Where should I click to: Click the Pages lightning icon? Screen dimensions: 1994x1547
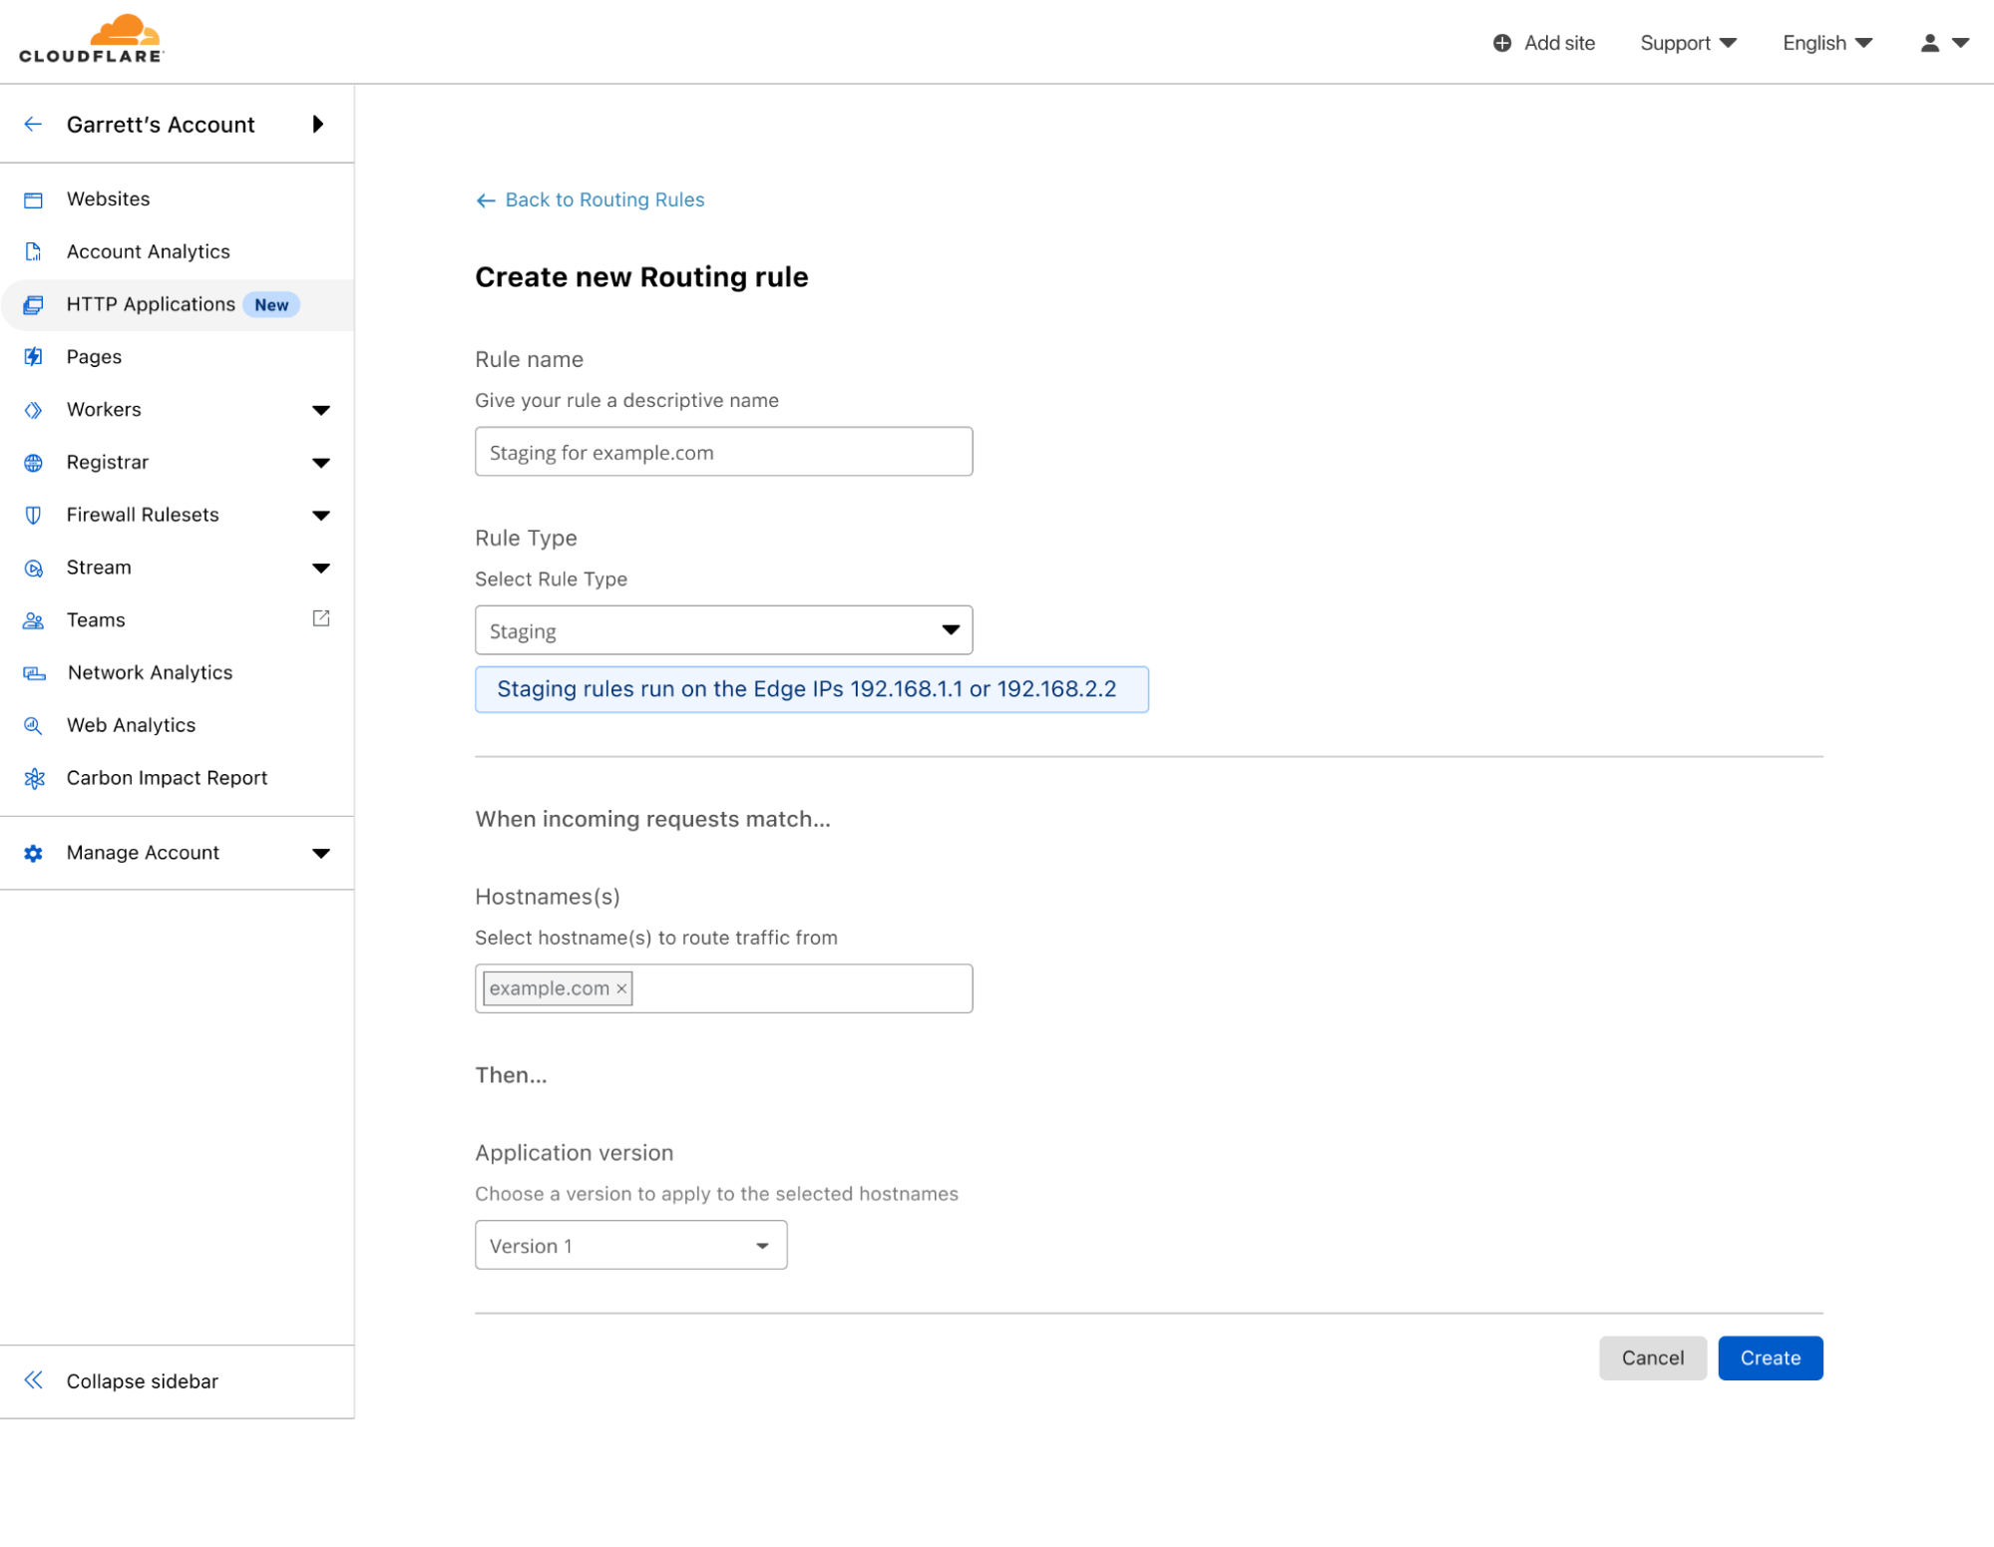33,357
